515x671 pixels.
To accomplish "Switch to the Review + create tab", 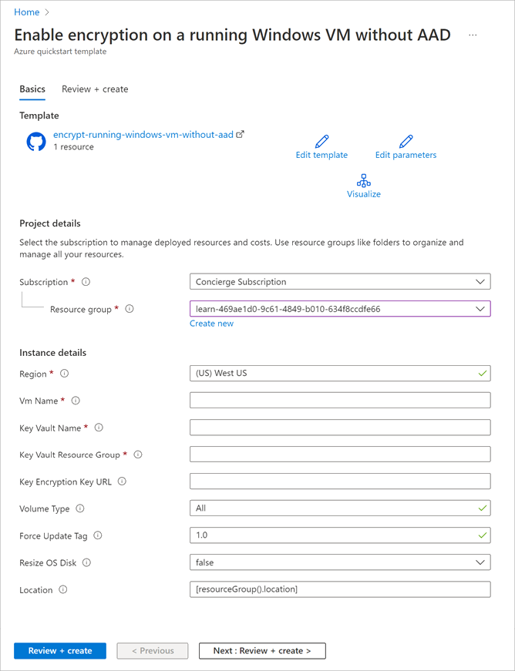I will pyautogui.click(x=95, y=89).
